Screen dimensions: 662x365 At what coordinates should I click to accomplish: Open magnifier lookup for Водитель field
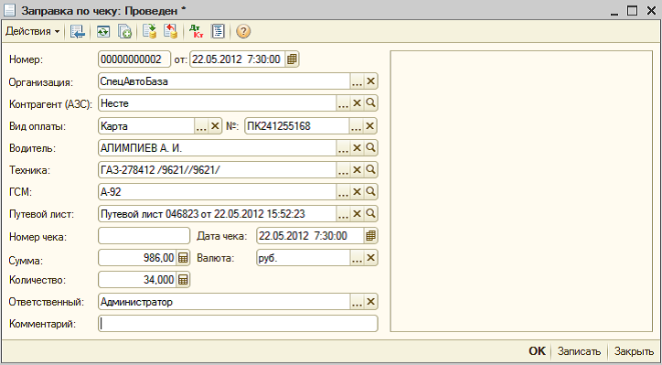[x=370, y=147]
